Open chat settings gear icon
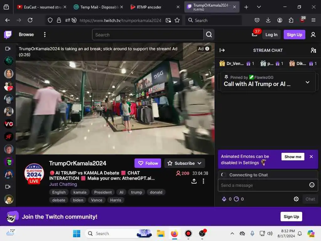Image resolution: width=321 pixels, height=241 pixels. [x=296, y=199]
